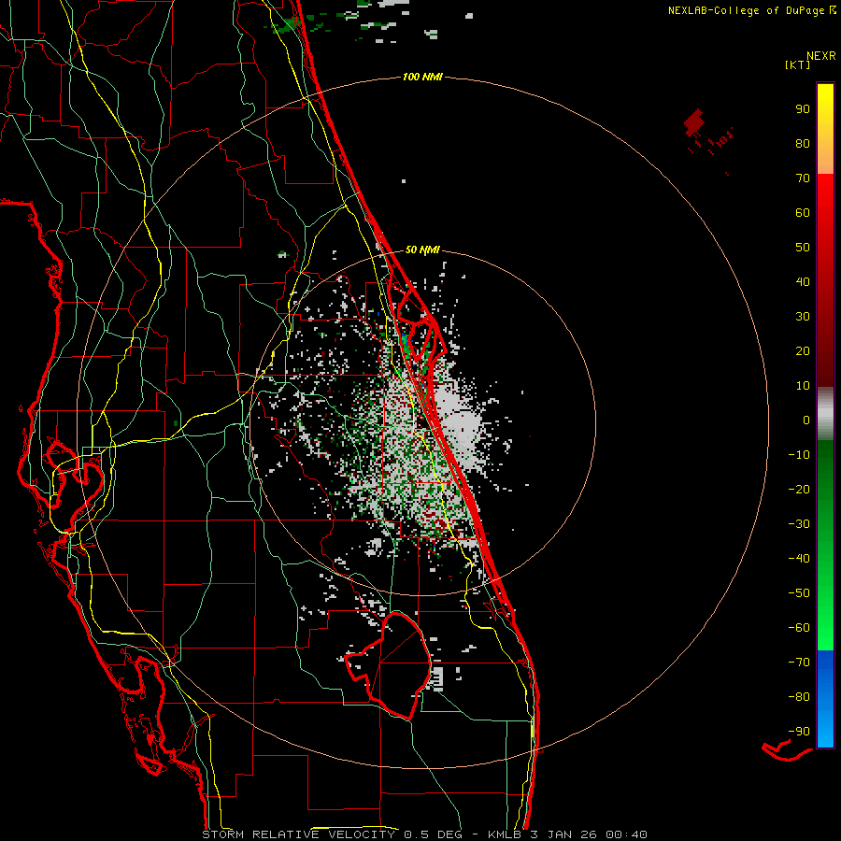This screenshot has height=841, width=841.
Task: Click the positive 50 knot scale label
Action: click(x=803, y=248)
